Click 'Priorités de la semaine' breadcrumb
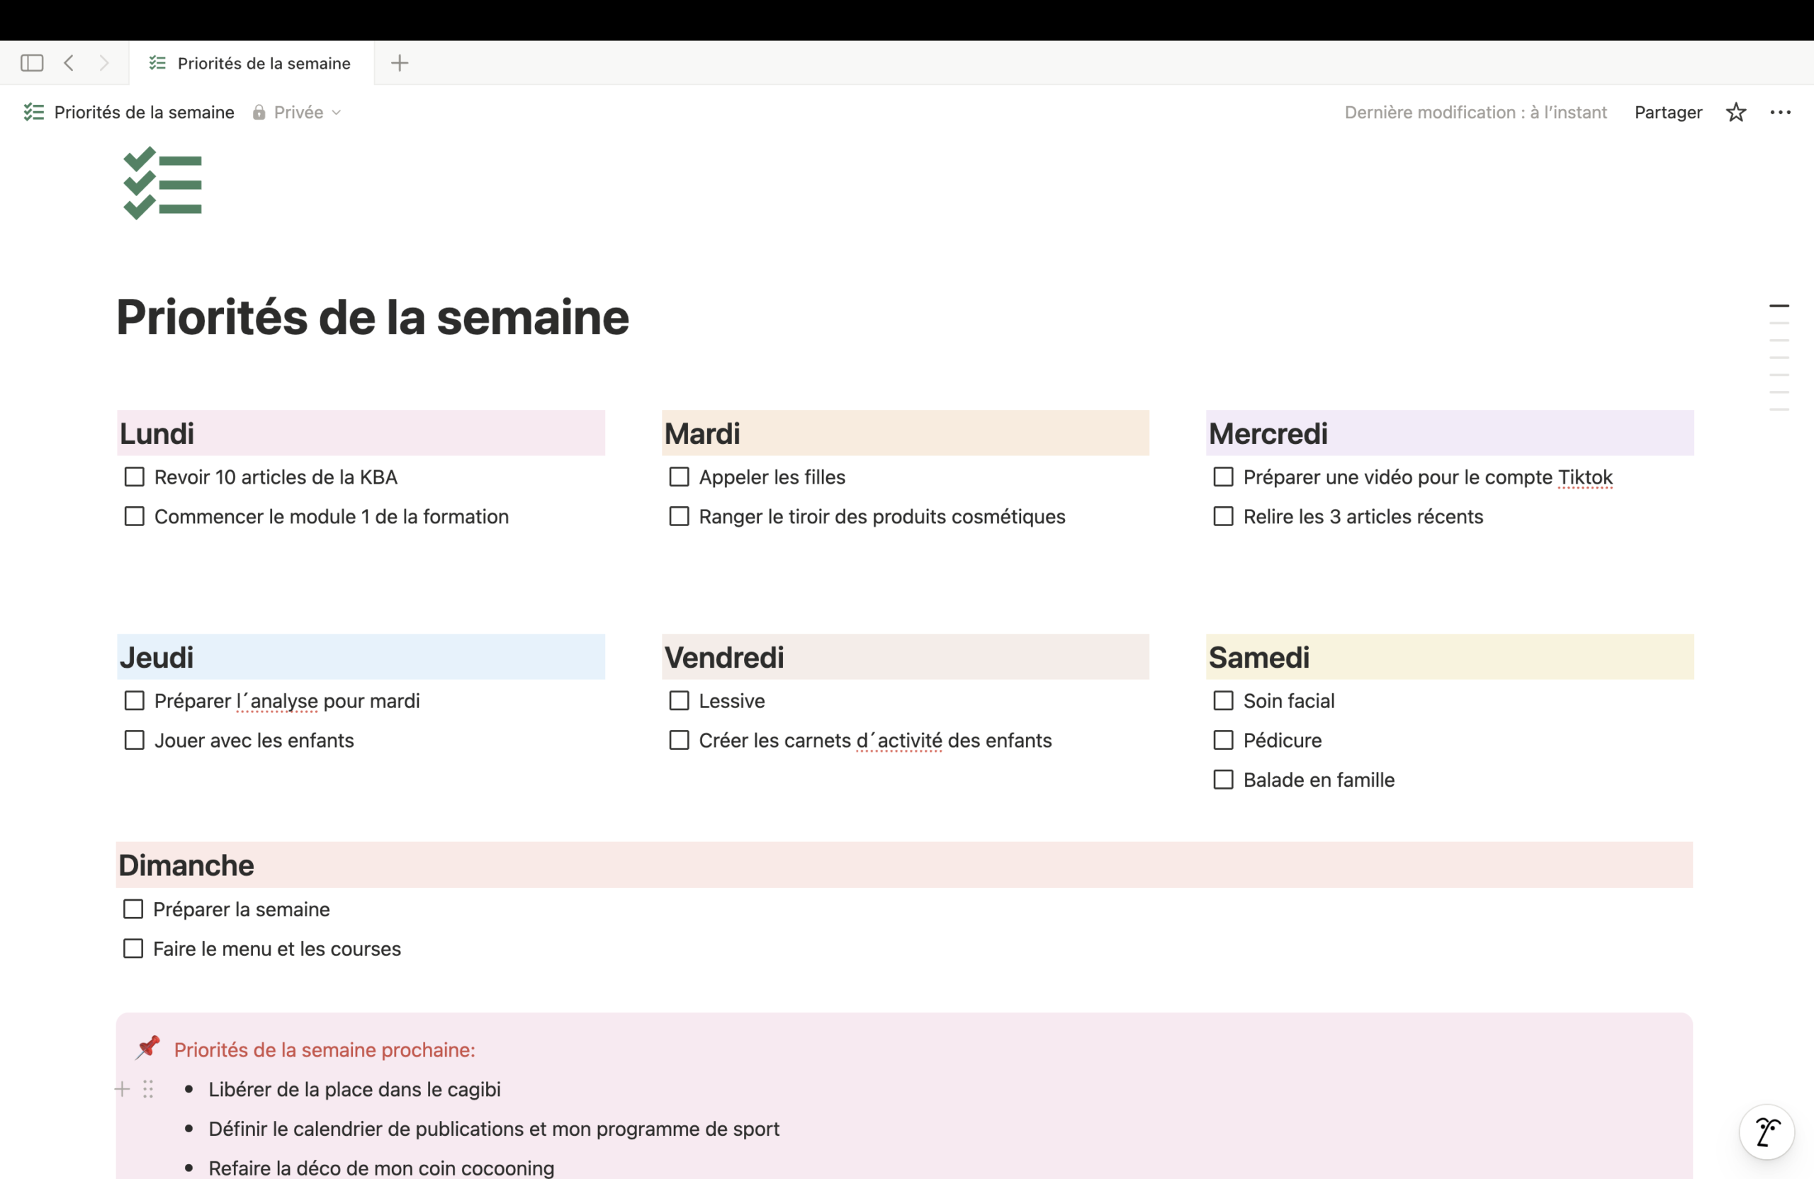The width and height of the screenshot is (1814, 1179). pyautogui.click(x=143, y=113)
